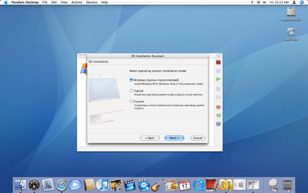The height and width of the screenshot is (193, 308).
Task: Open the Devices menu
Action: coord(91,2)
